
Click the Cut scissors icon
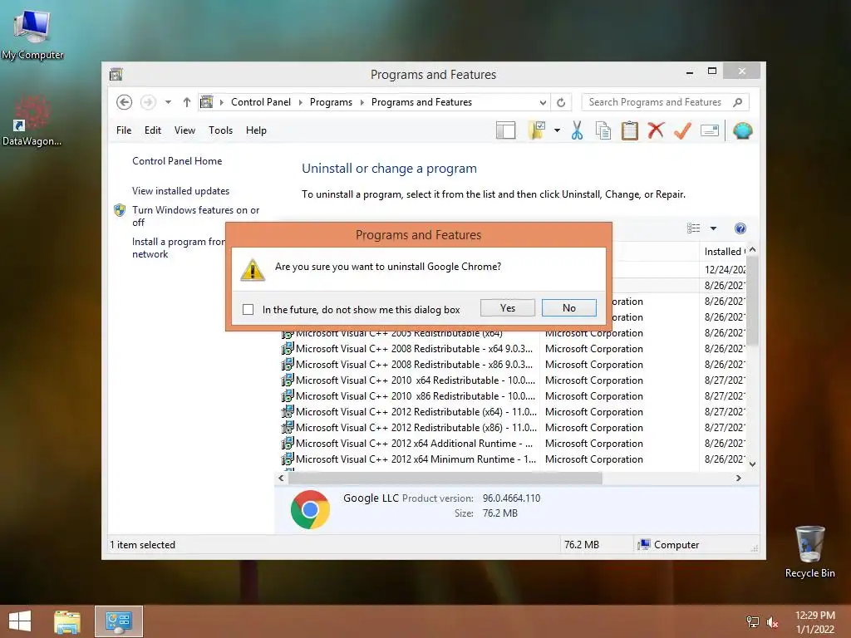tap(577, 130)
